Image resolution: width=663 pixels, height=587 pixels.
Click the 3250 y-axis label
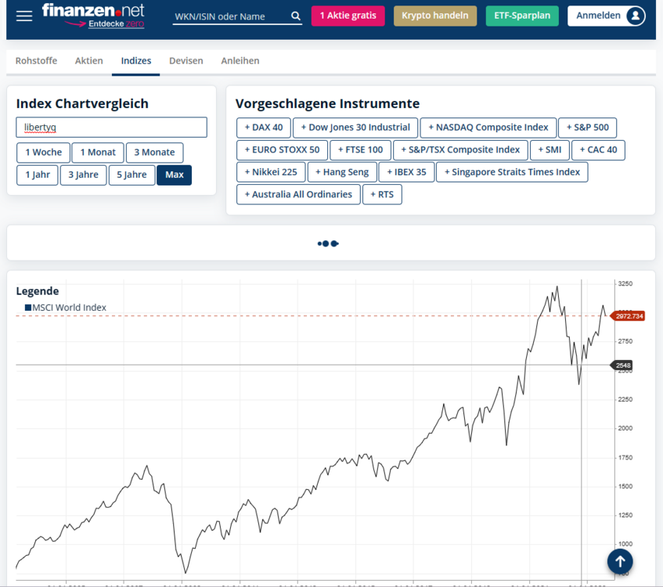pos(625,284)
